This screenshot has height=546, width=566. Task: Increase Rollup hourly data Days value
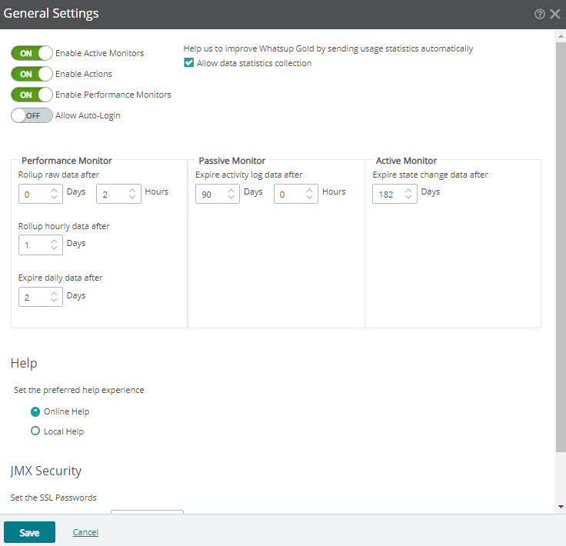click(x=54, y=241)
